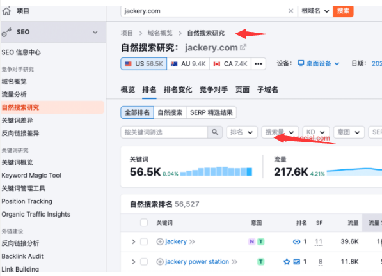This screenshot has width=382, height=276.
Task: Expand the jackery power station row chevron
Action: point(133,262)
